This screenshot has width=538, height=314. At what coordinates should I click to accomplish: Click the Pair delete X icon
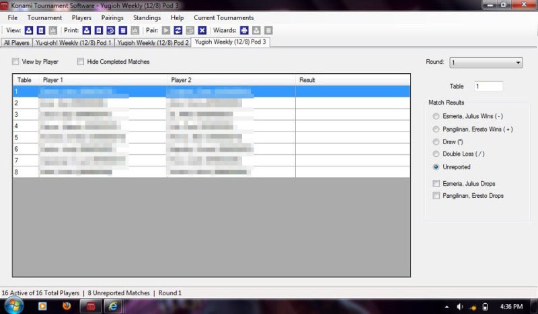[x=202, y=30]
